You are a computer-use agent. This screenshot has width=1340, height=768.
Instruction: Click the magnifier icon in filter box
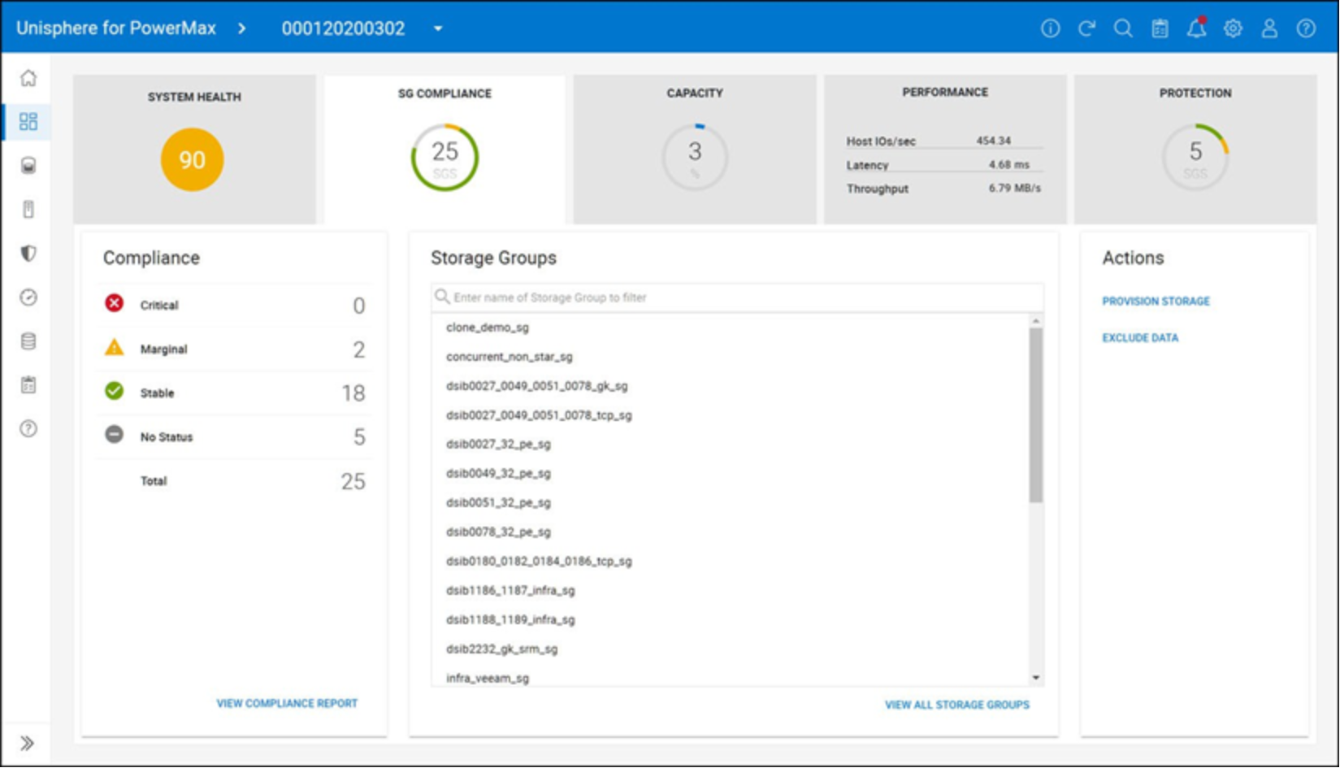pos(442,297)
